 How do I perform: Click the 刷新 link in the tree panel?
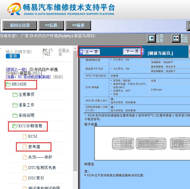tap(58, 77)
